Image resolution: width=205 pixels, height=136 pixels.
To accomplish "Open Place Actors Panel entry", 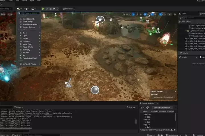I will [29, 58].
